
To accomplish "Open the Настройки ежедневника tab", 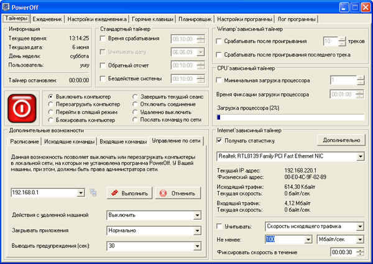I will [97, 19].
